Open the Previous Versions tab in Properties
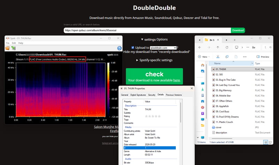The height and width of the screenshot is (165, 279). [x=174, y=95]
